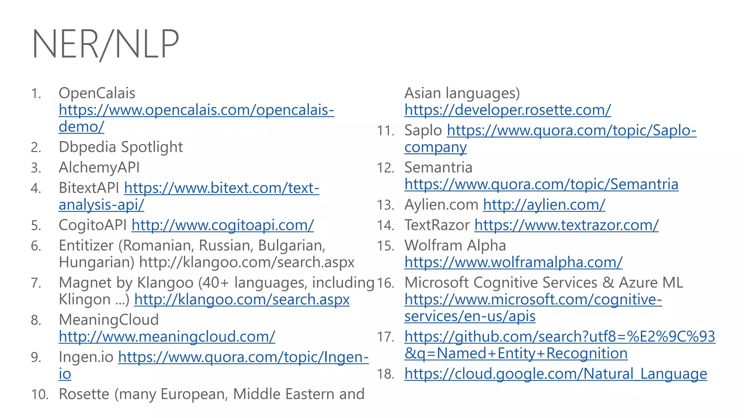Select the 'AlchemyAPI' list item

[99, 168]
